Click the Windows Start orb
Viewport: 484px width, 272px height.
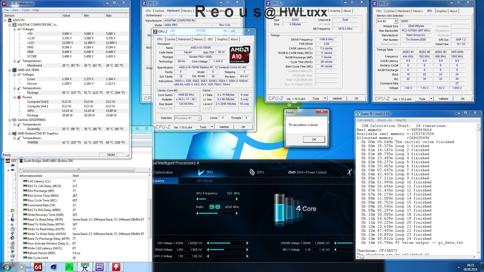point(7,267)
